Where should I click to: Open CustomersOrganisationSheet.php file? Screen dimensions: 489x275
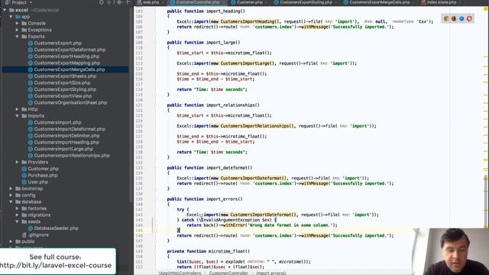(70, 102)
